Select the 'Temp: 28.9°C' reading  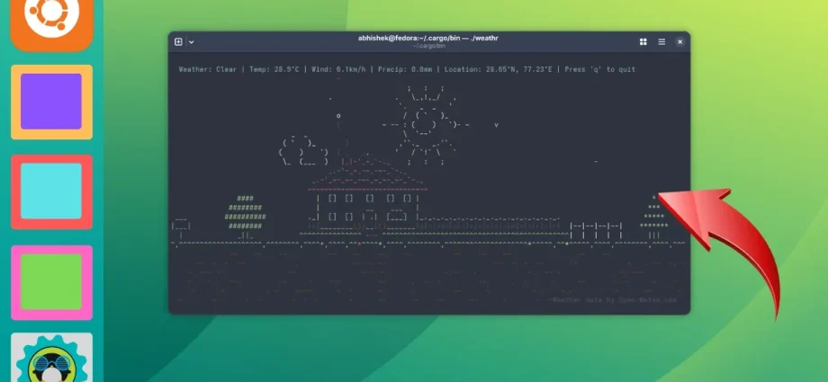[x=274, y=69]
